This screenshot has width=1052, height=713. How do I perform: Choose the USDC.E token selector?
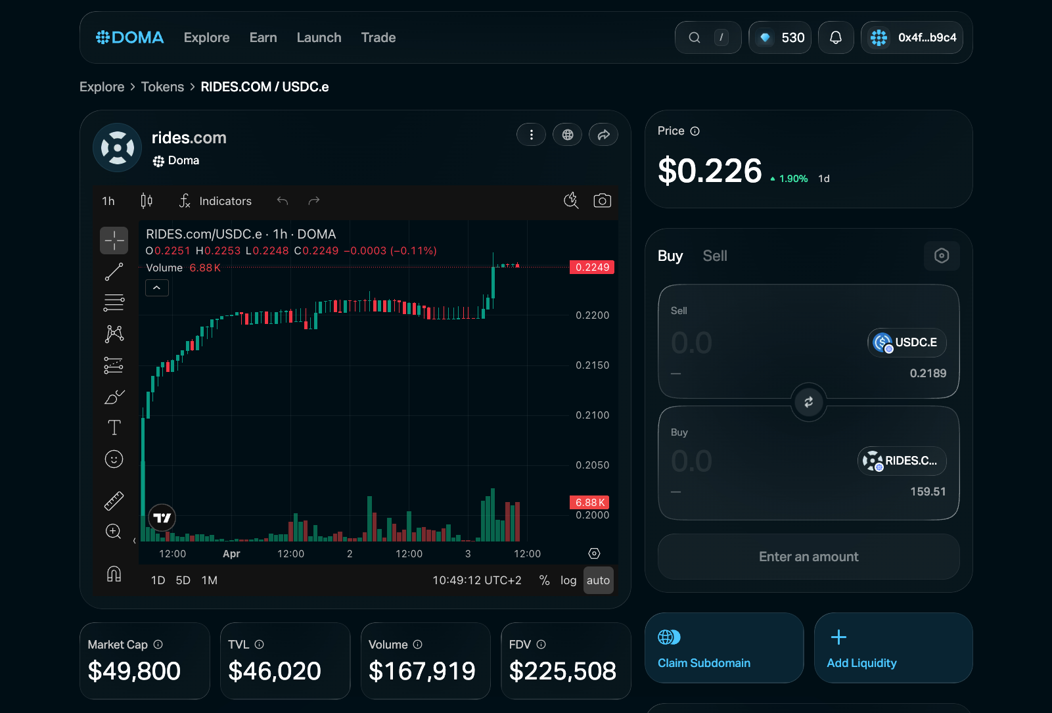point(907,342)
